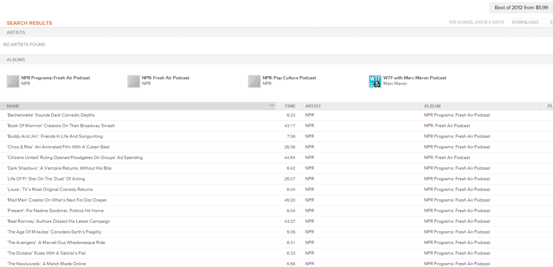This screenshot has height=267, width=553.
Task: Sort the track list by the ALBUM column
Action: click(432, 106)
